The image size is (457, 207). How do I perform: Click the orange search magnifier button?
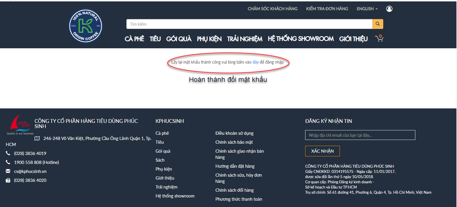pyautogui.click(x=377, y=24)
